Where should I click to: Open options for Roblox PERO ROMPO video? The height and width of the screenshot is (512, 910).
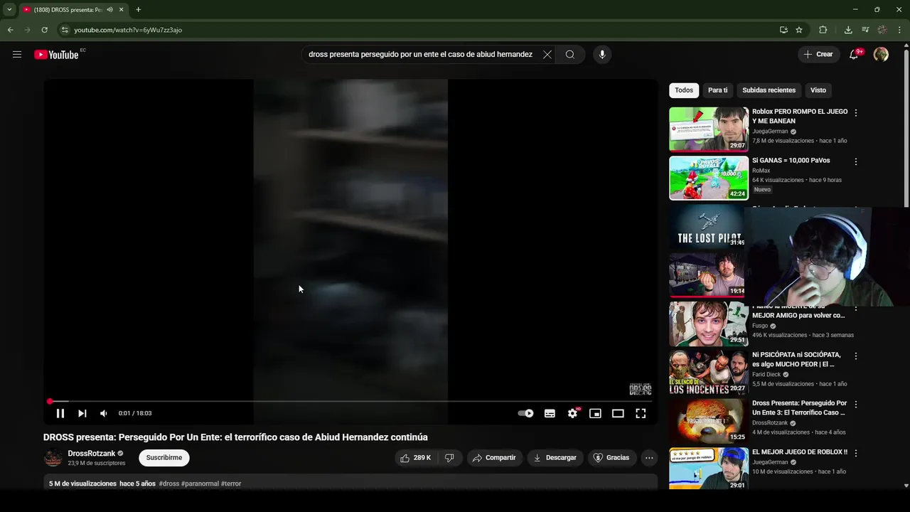tap(856, 113)
